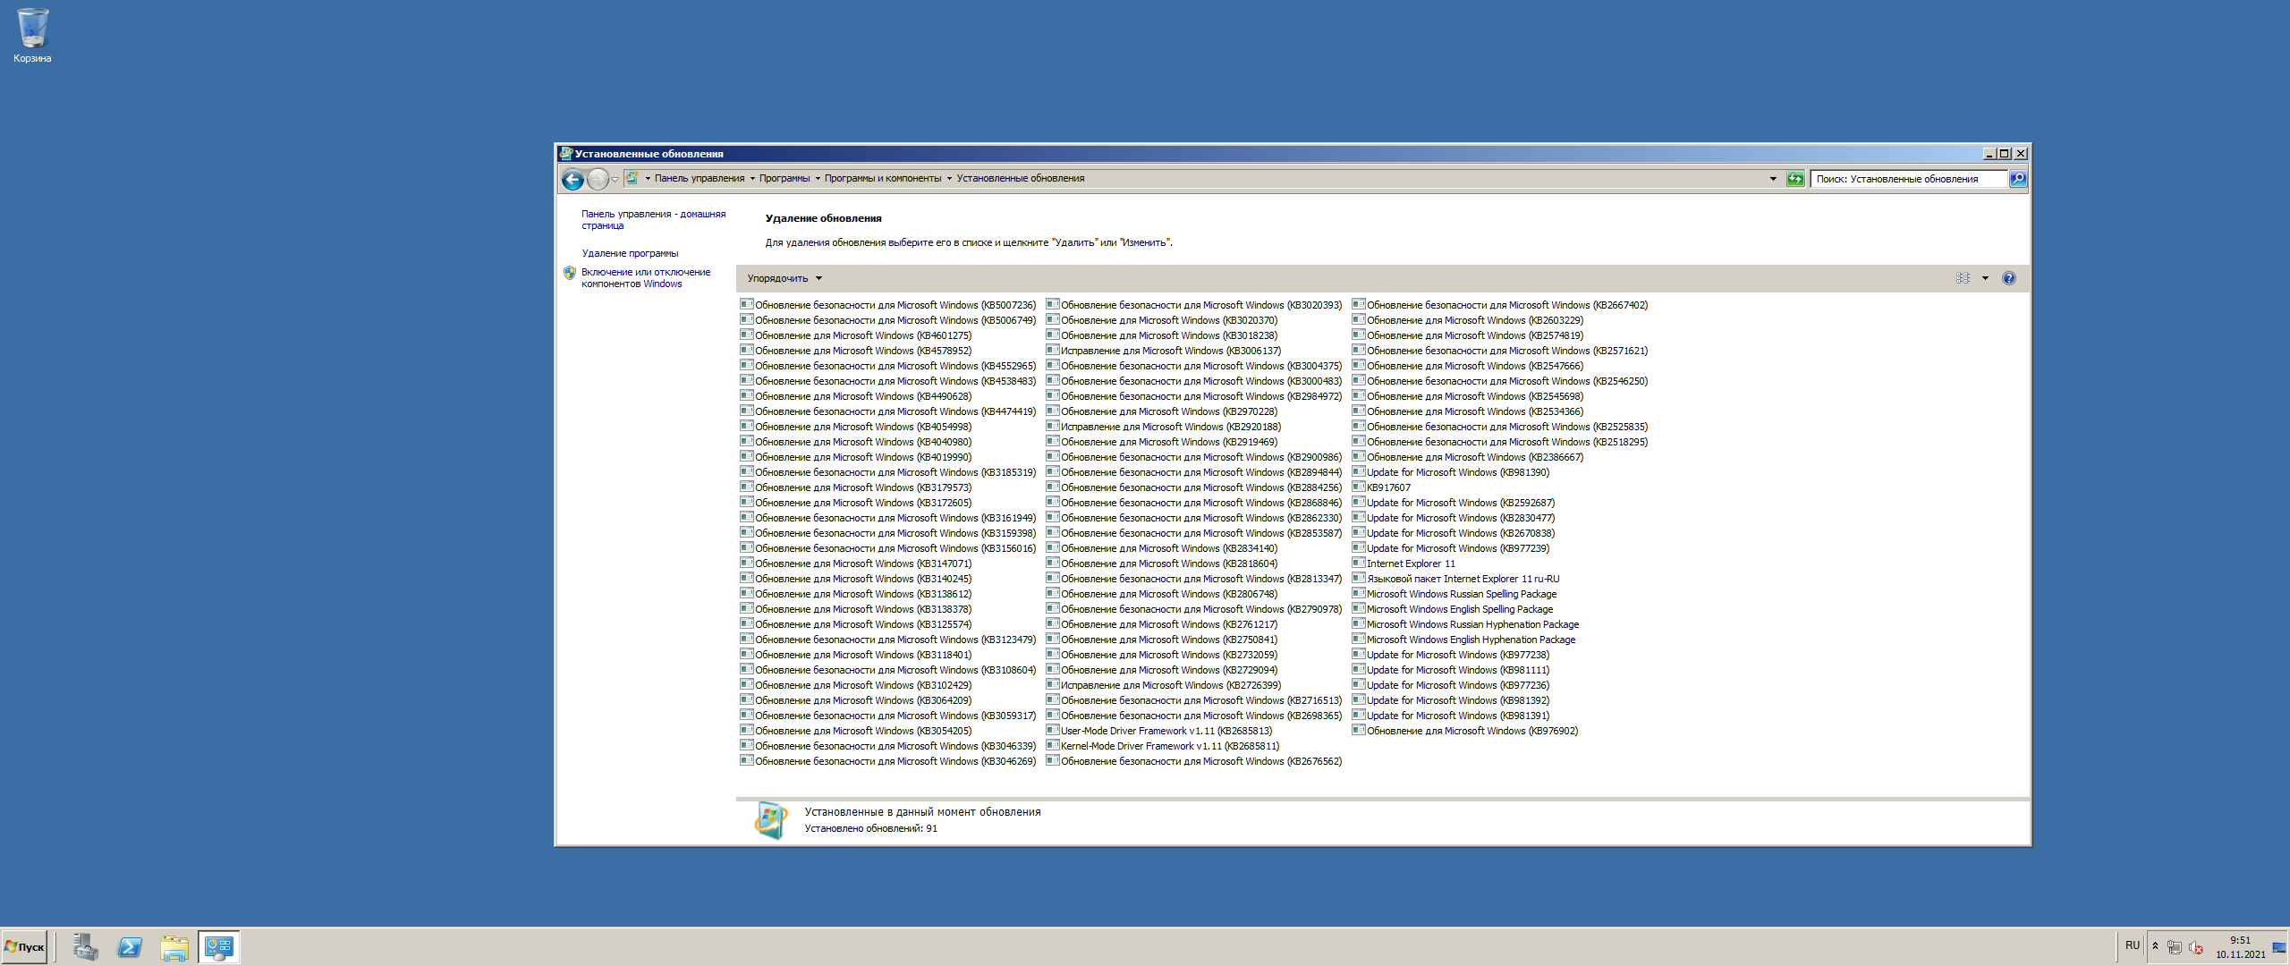
Task: Click Панель управления in the breadcrumb
Action: (700, 179)
